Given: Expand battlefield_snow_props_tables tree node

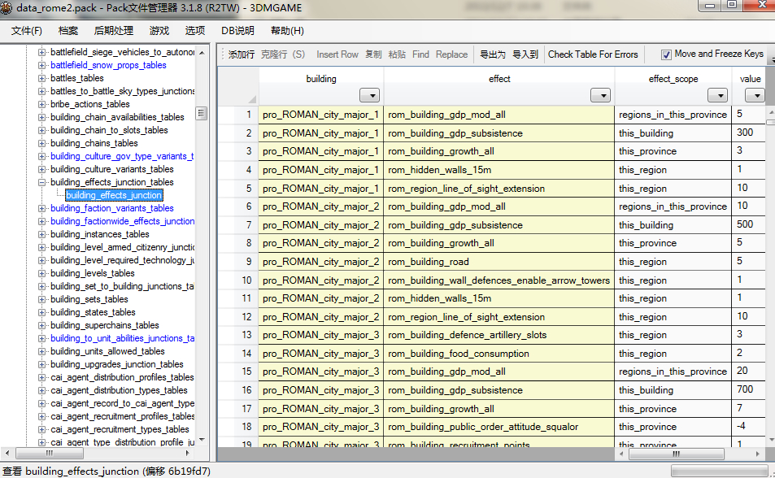Looking at the screenshot, I should [42, 65].
